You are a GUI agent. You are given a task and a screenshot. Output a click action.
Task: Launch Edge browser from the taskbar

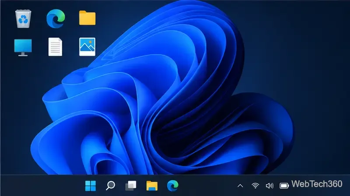(x=172, y=186)
